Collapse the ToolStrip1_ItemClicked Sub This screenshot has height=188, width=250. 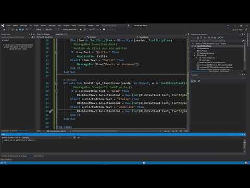pyautogui.click(x=56, y=83)
